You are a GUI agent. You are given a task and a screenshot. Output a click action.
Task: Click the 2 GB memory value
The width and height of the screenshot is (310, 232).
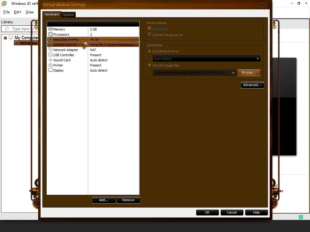(93, 29)
